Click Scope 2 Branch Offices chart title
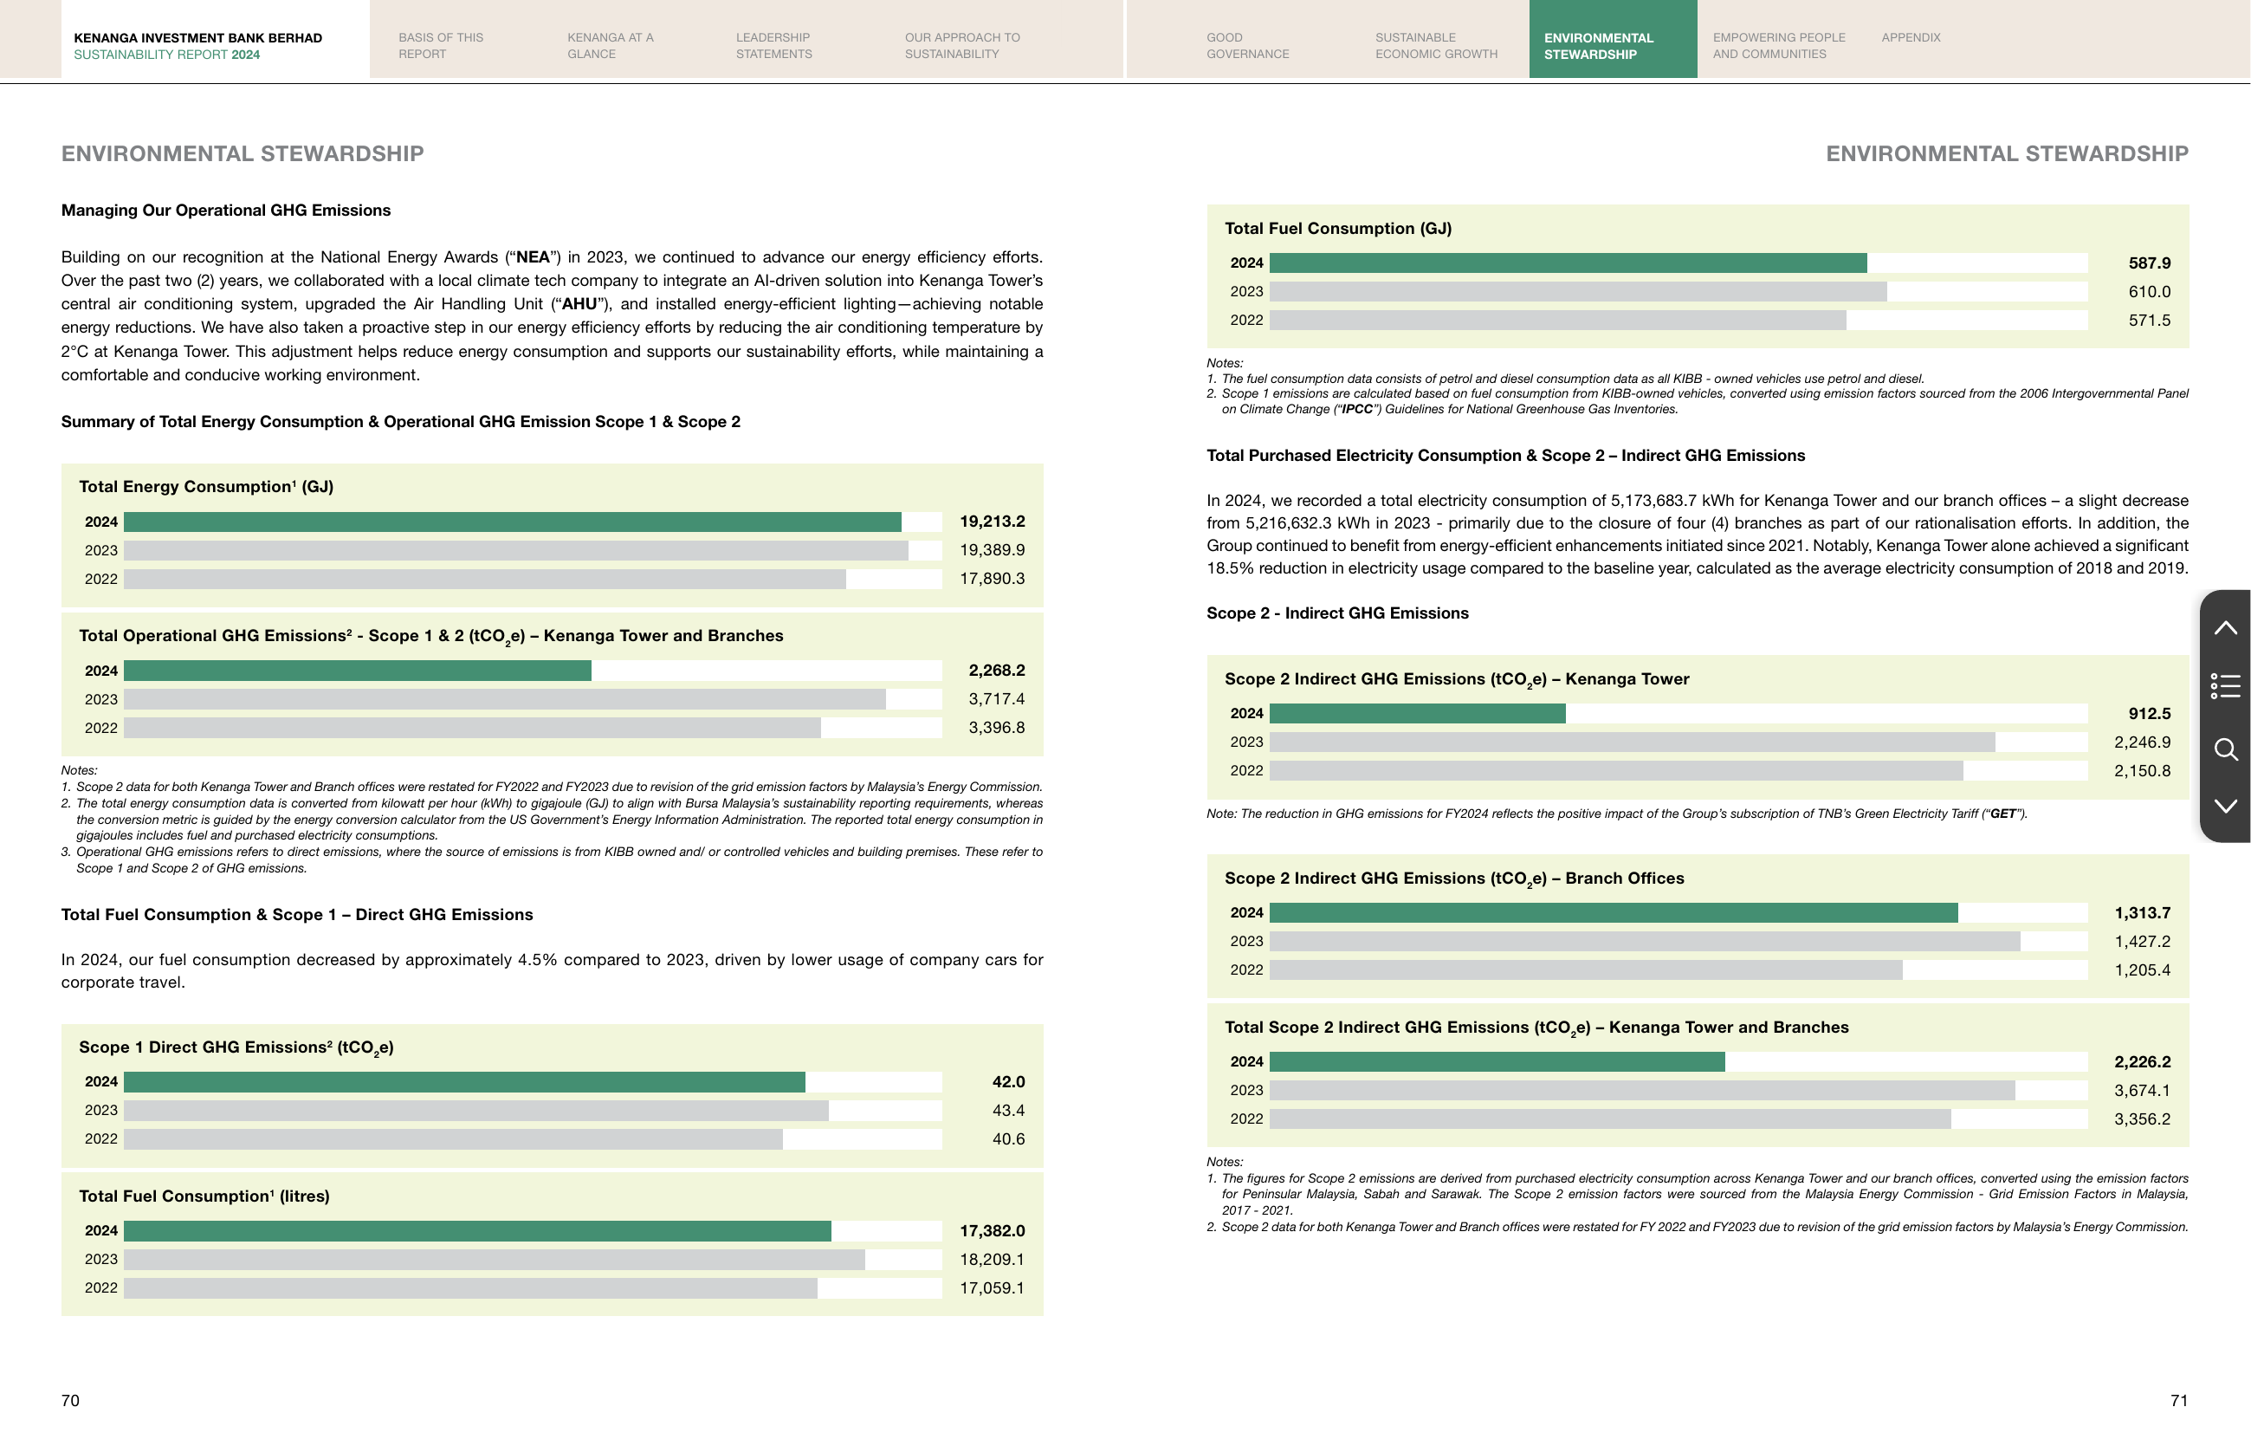This screenshot has height=1433, width=2251. tap(1453, 879)
